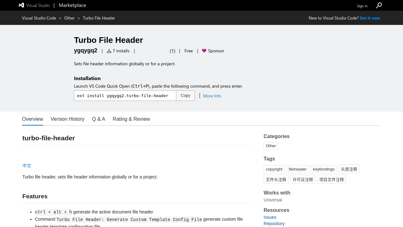Screen dimensions: 403x227
Task: Switch to Overview tab
Action: click(x=32, y=119)
